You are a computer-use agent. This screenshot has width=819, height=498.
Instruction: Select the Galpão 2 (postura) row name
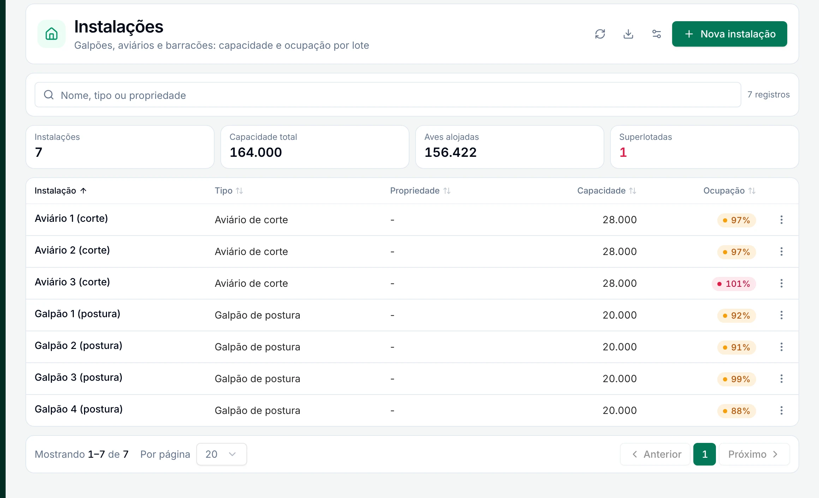coord(78,345)
